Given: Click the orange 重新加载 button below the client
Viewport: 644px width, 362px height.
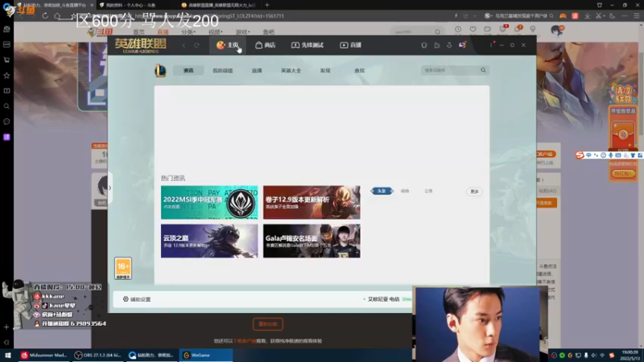Looking at the screenshot, I should [268, 324].
